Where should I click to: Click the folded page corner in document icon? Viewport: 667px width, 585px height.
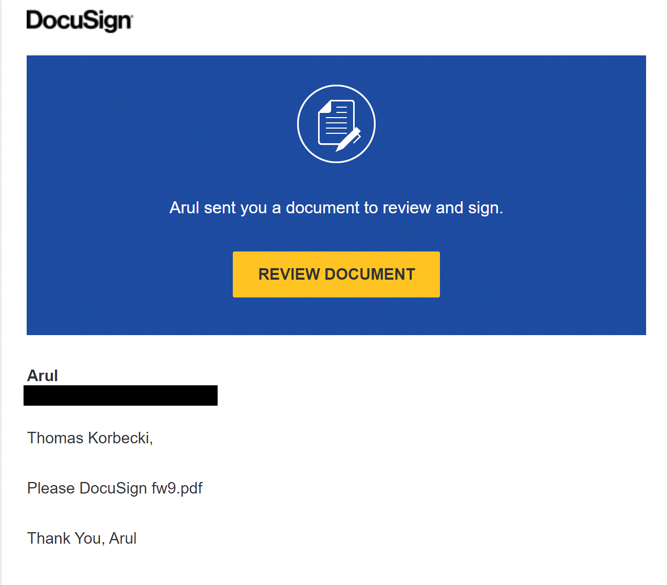click(x=324, y=106)
